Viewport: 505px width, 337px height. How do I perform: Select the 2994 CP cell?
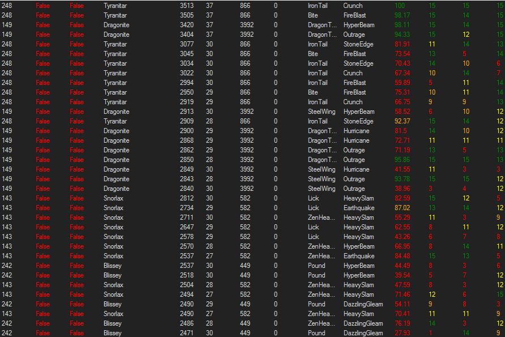pyautogui.click(x=186, y=83)
